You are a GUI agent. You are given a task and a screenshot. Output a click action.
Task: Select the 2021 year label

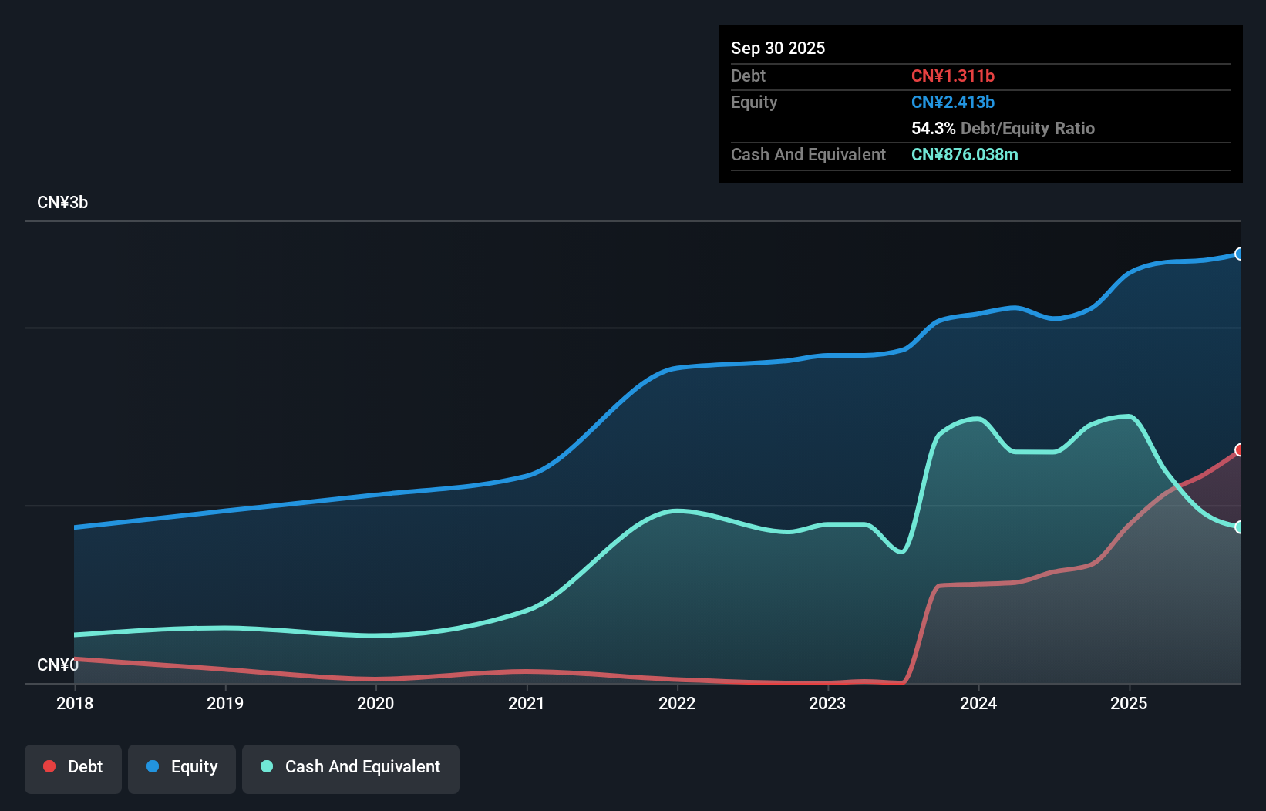[x=527, y=703]
